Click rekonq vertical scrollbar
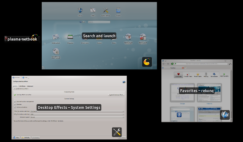 point(231,95)
